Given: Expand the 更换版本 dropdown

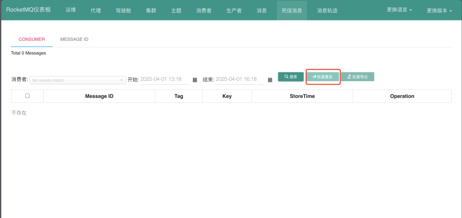Looking at the screenshot, I should tap(439, 11).
